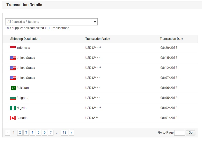Click the previous page arrow
202x141 pixels.
coord(8,133)
